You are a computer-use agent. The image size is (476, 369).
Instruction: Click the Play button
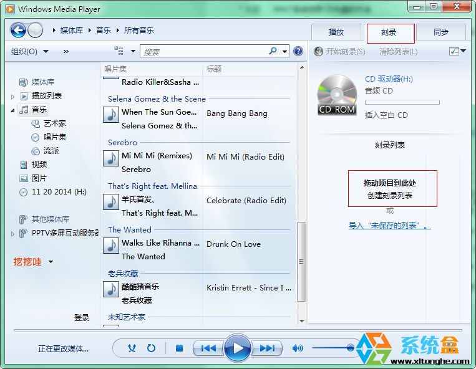(x=237, y=348)
